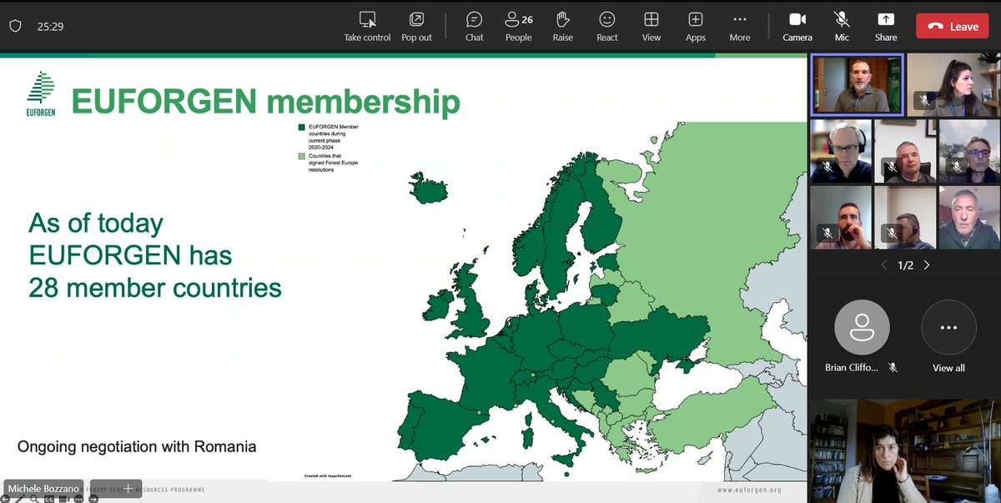This screenshot has width=1001, height=503.
Task: Click muted mic icon beside Brian Cliffo...
Action: tap(893, 368)
